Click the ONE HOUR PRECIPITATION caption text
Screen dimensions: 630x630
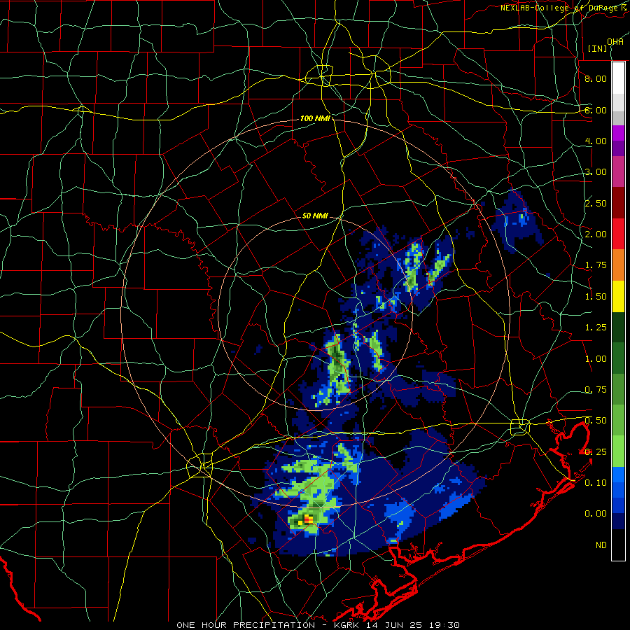point(246,625)
